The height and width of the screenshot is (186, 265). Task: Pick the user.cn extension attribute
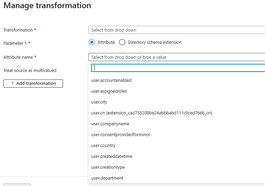pos(151,113)
